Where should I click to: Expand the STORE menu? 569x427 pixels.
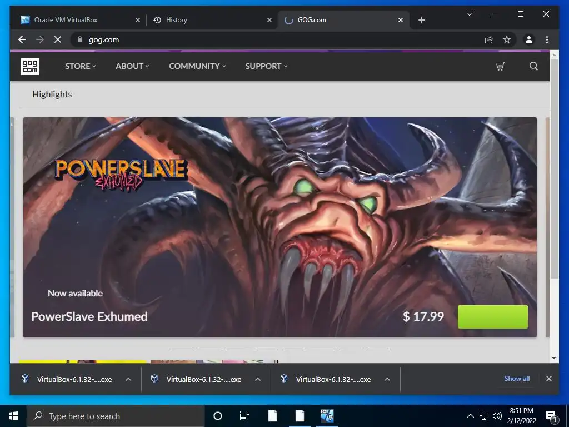tap(80, 66)
